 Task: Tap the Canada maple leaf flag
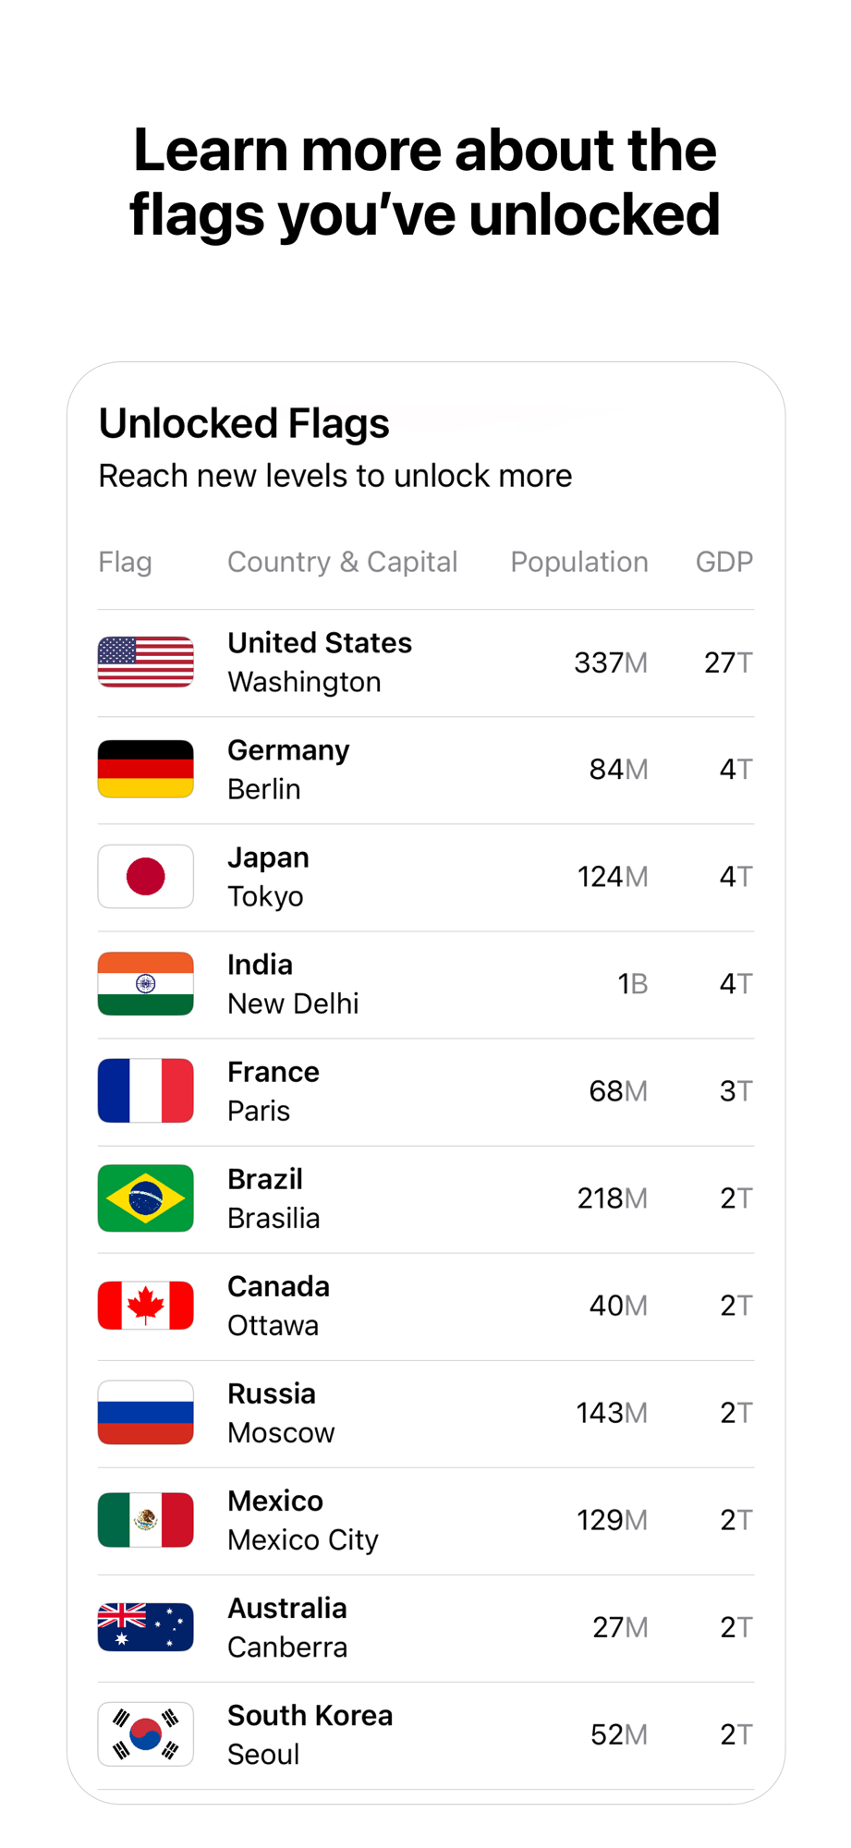click(146, 1305)
